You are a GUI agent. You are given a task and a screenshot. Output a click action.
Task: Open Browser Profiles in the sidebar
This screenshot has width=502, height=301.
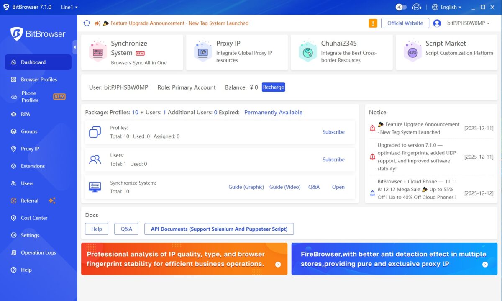38,80
